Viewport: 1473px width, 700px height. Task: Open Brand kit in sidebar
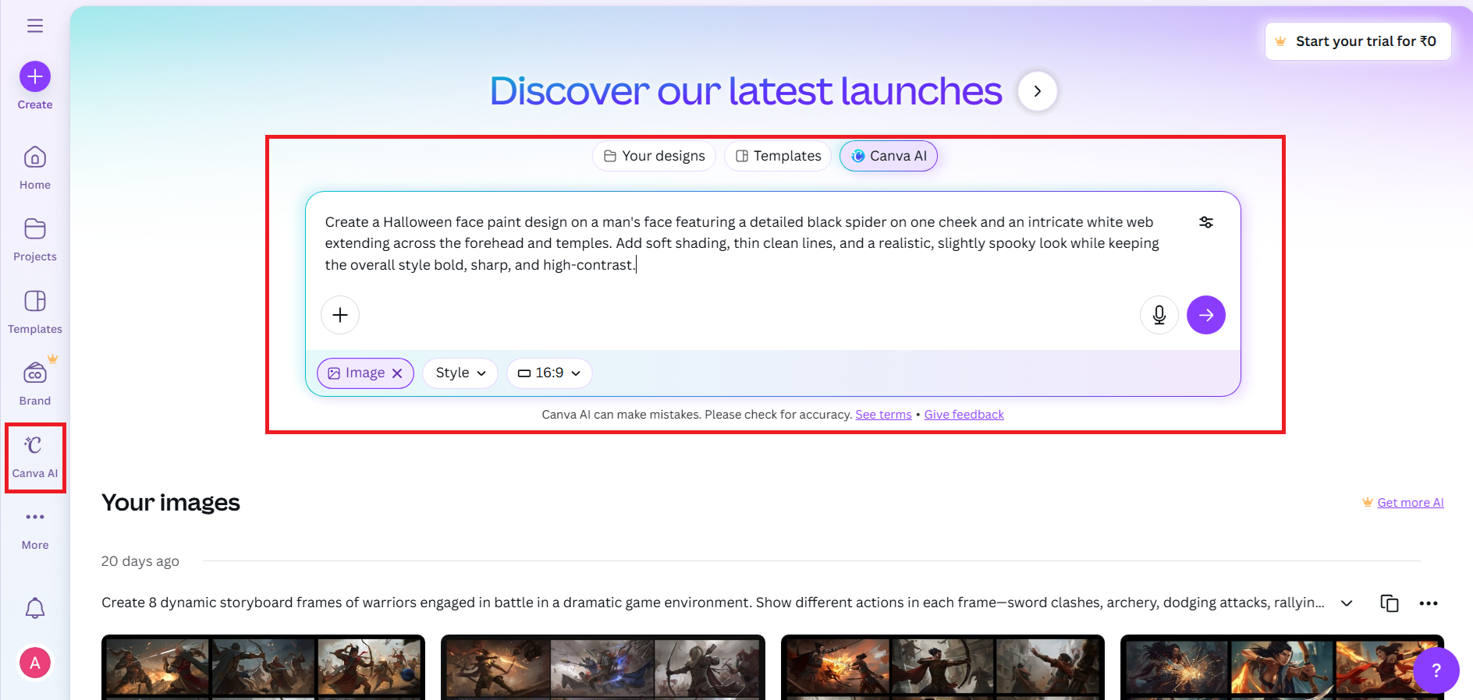click(x=35, y=384)
